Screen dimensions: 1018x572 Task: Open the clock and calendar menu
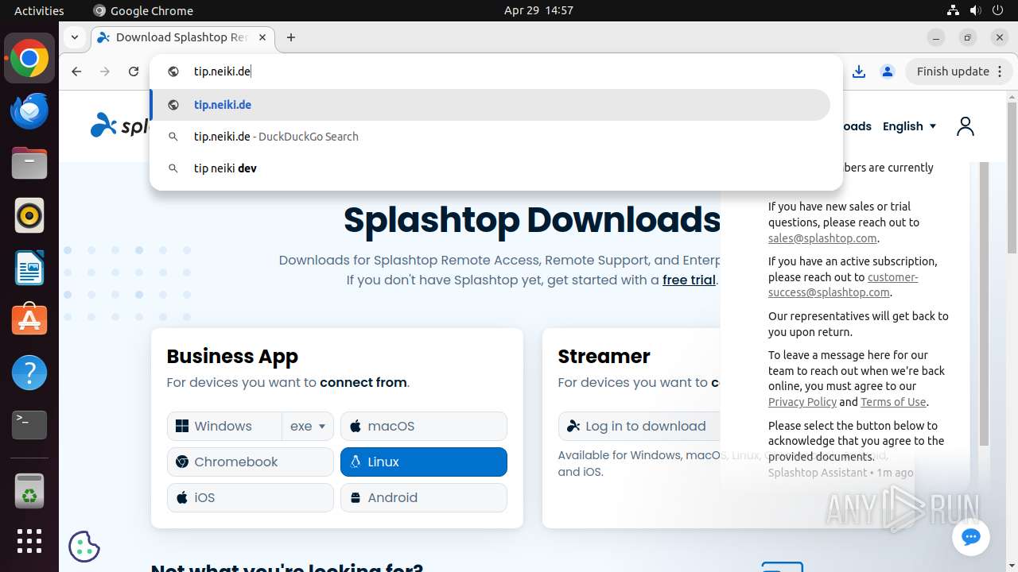(538, 10)
